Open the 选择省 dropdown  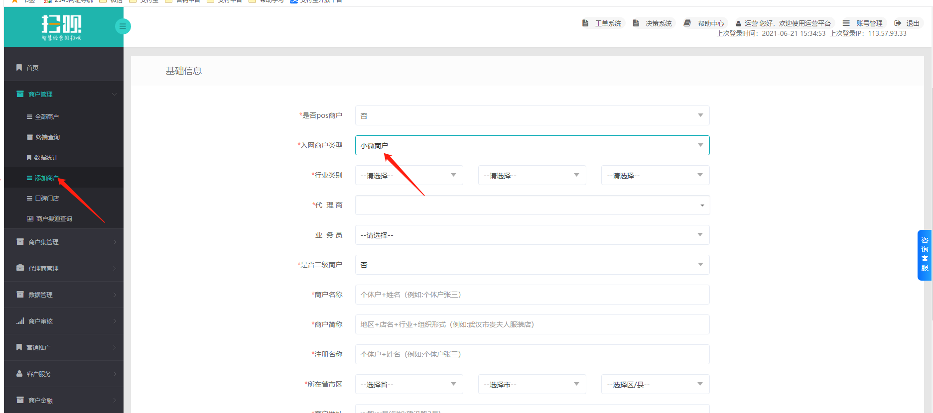409,384
